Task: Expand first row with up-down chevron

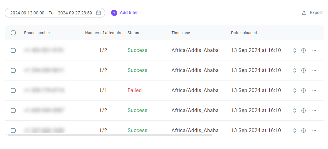Action: click(294, 50)
